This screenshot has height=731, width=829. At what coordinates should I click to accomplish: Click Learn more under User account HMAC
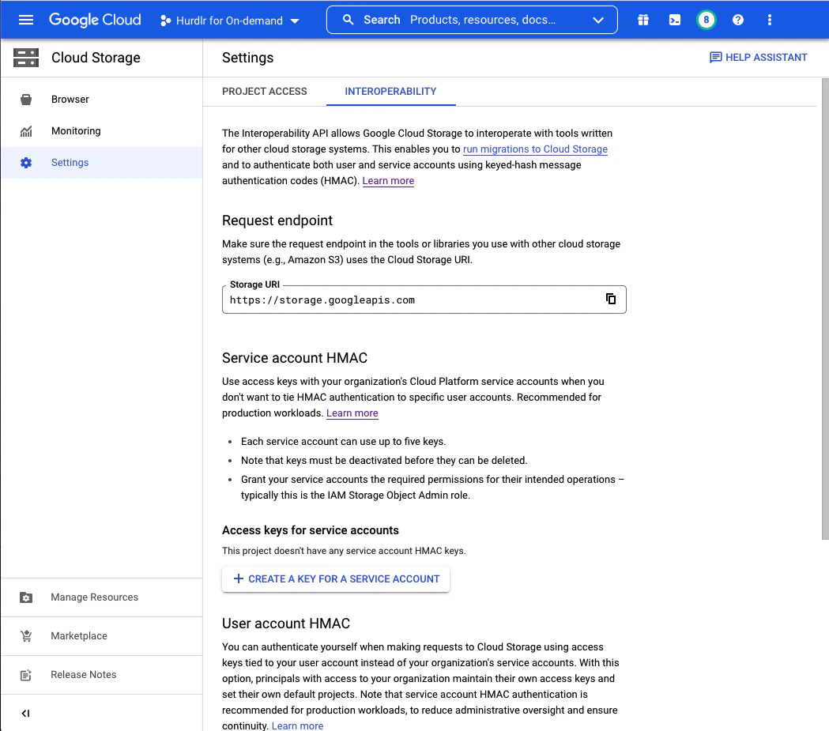(x=297, y=725)
